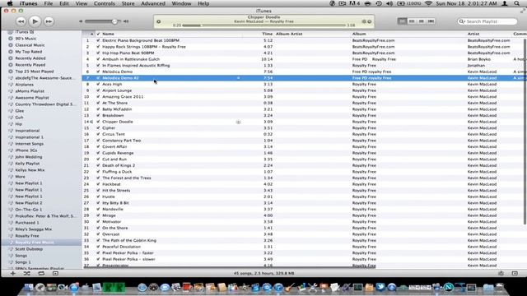Uncheck the Peaceful Desolation checkbox
This screenshot has height=296, width=527.
pyautogui.click(x=98, y=247)
